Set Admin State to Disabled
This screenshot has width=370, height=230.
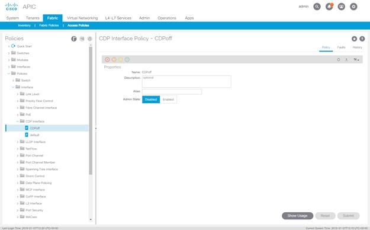(151, 100)
